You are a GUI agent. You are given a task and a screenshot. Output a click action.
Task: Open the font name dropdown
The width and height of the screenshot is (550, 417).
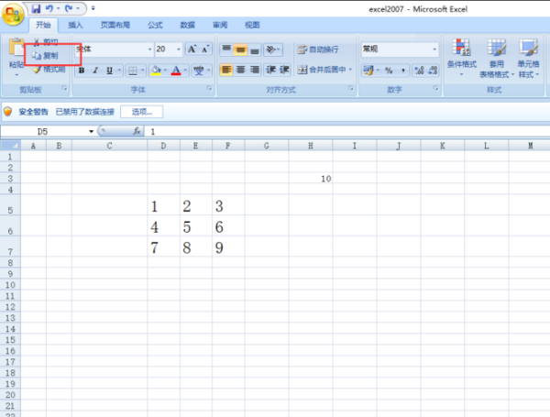[149, 49]
